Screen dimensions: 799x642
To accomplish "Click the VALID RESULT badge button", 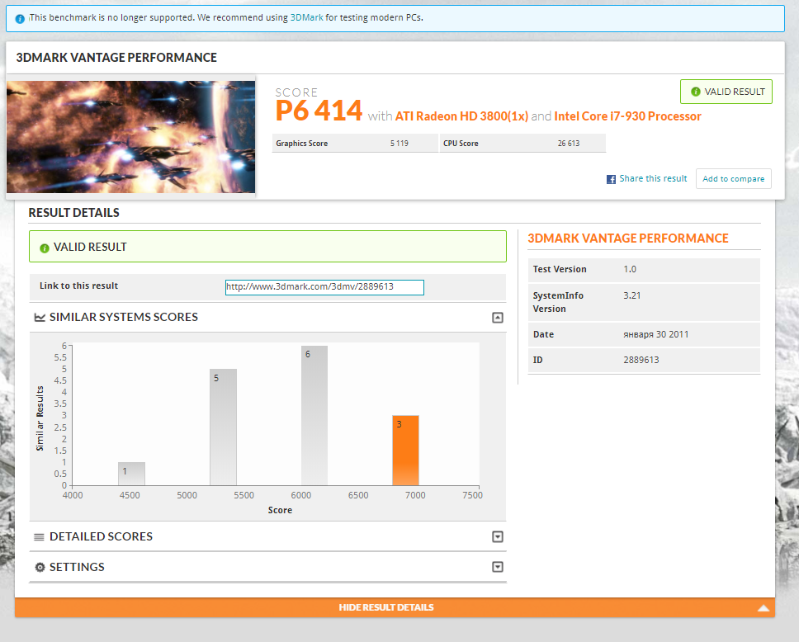I will [x=726, y=92].
